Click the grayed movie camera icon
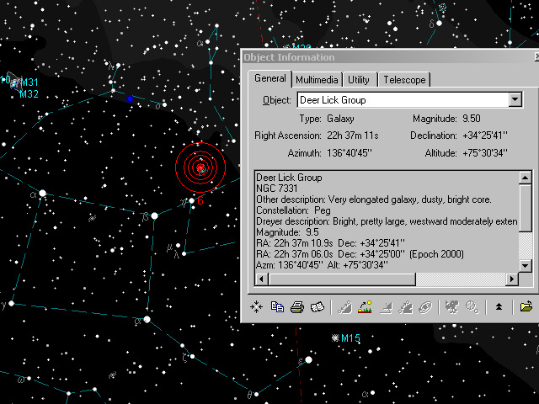The height and width of the screenshot is (404, 539). click(451, 306)
